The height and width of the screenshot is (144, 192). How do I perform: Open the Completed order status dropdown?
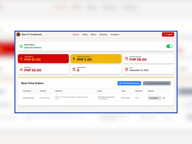click(154, 98)
